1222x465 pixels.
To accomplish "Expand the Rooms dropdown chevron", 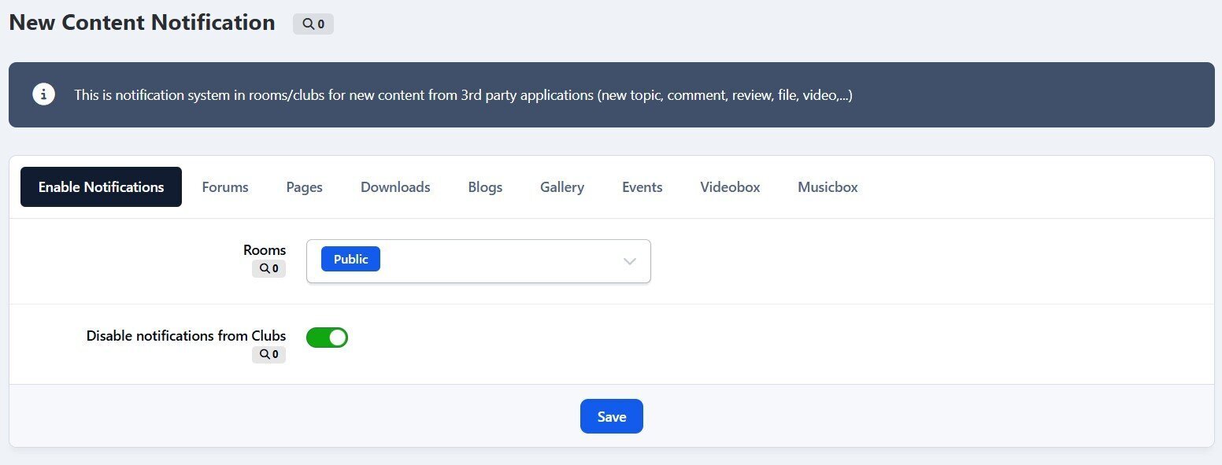I will (x=629, y=261).
